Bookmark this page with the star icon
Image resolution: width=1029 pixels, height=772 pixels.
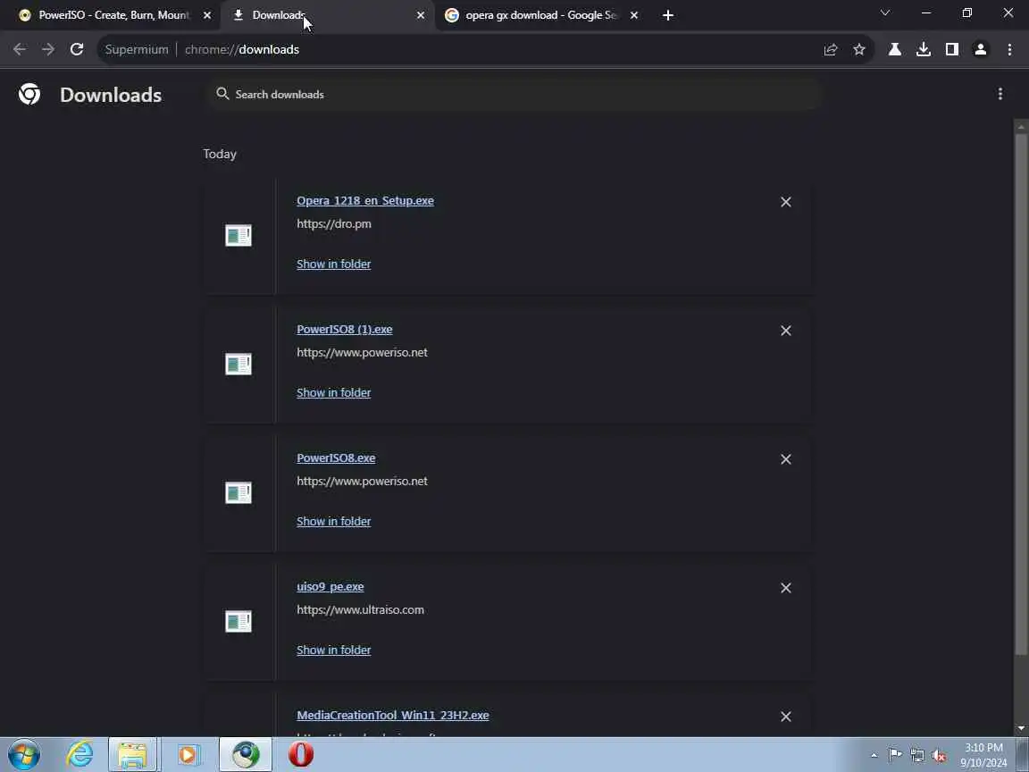point(859,49)
